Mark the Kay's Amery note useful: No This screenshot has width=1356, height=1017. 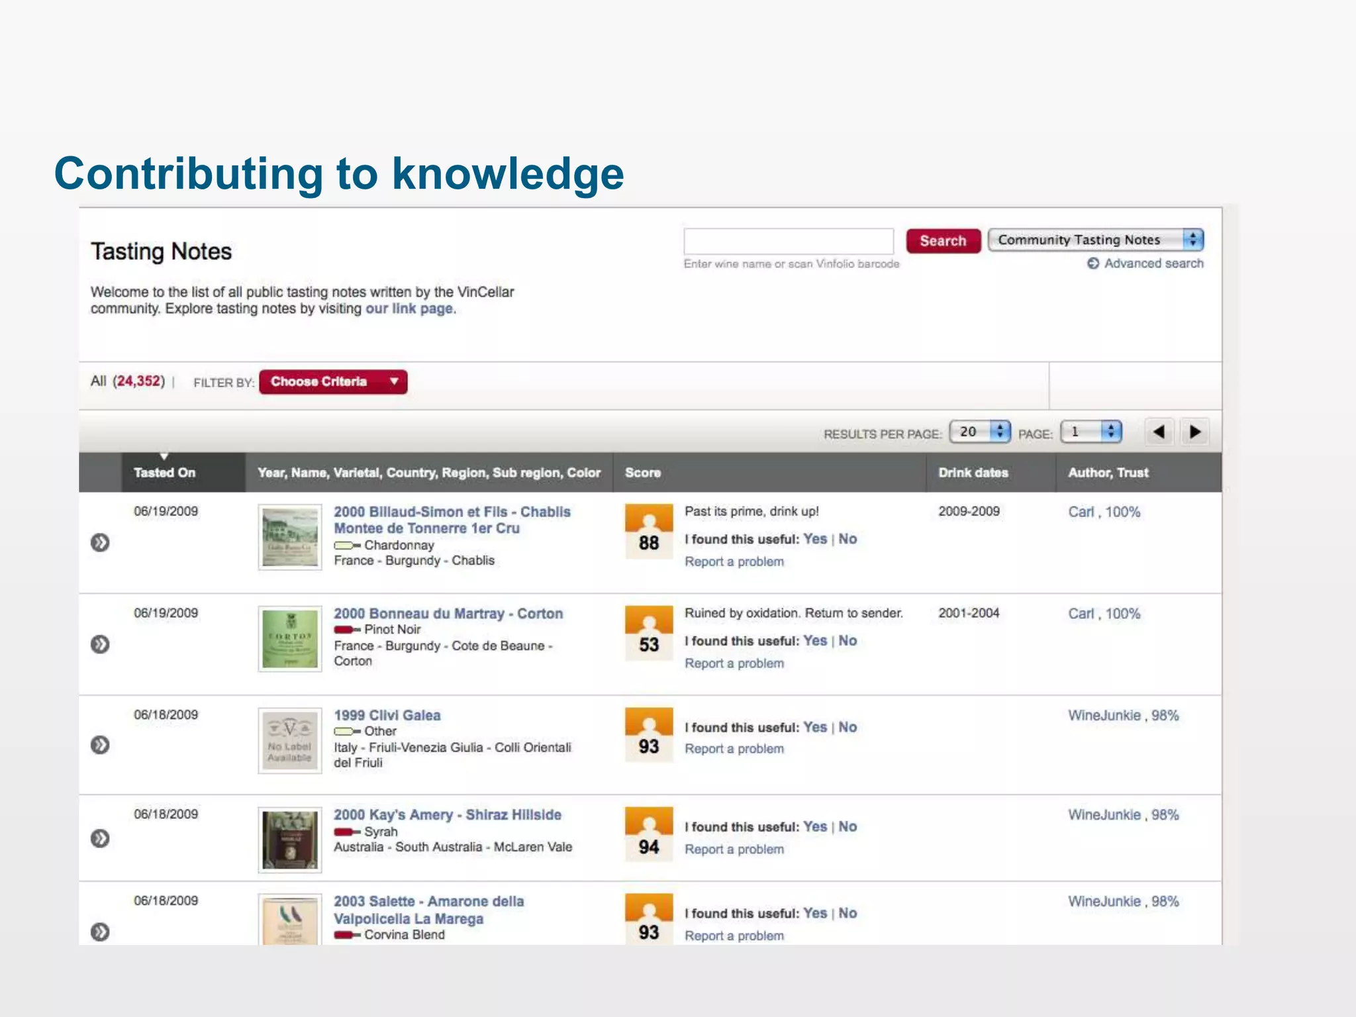[847, 826]
